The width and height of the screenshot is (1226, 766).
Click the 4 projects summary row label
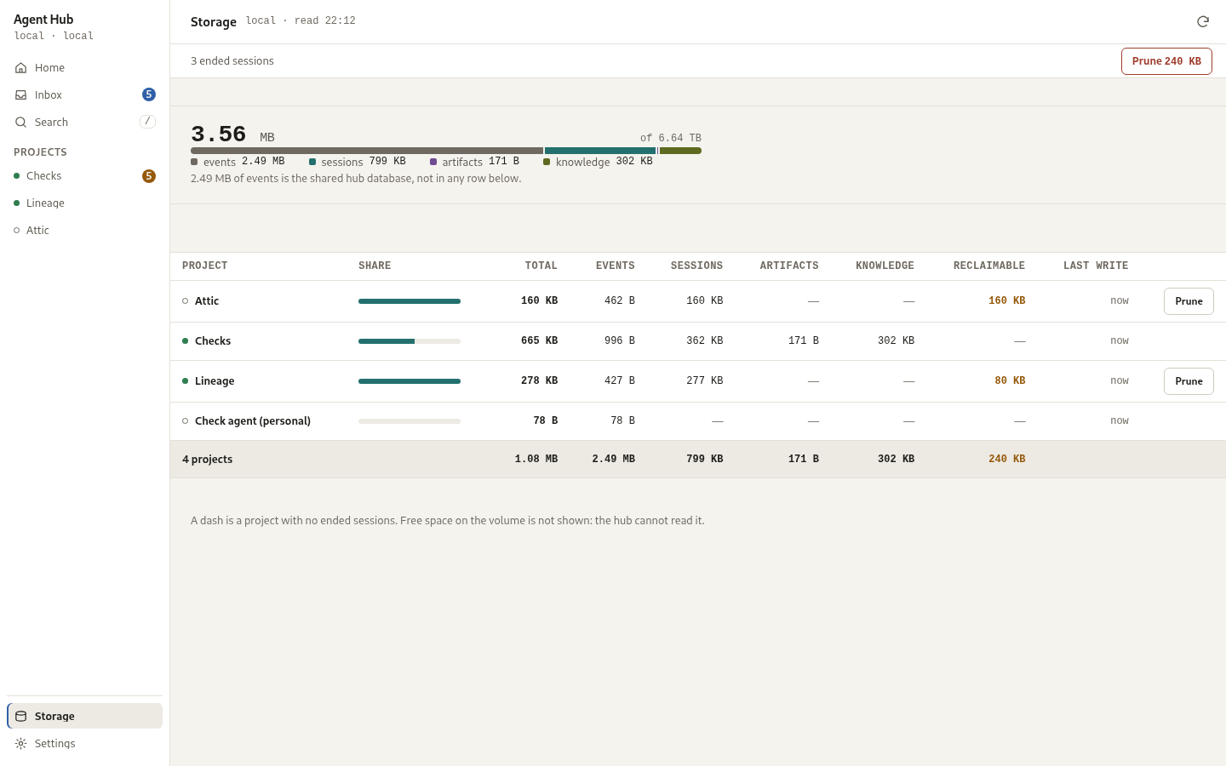(208, 460)
